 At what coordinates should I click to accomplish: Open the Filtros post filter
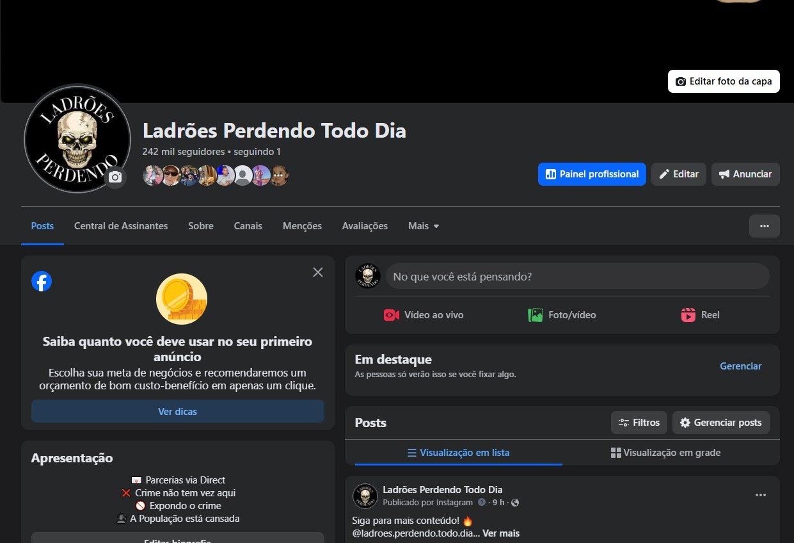pos(639,423)
